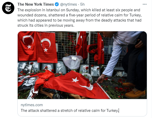Image resolution: width=154 pixels, height=118 pixels.
Task: Open the article preview photo
Action: (x=82, y=65)
